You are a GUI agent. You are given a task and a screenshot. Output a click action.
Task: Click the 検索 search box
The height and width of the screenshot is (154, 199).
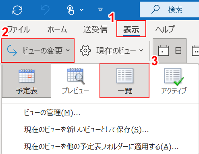point(169,10)
